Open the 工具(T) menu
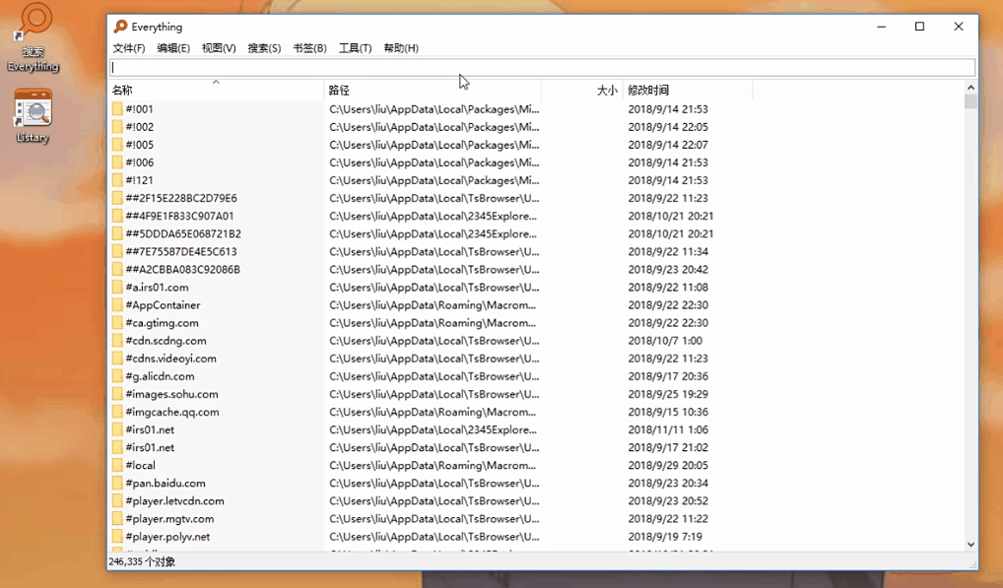 355,48
